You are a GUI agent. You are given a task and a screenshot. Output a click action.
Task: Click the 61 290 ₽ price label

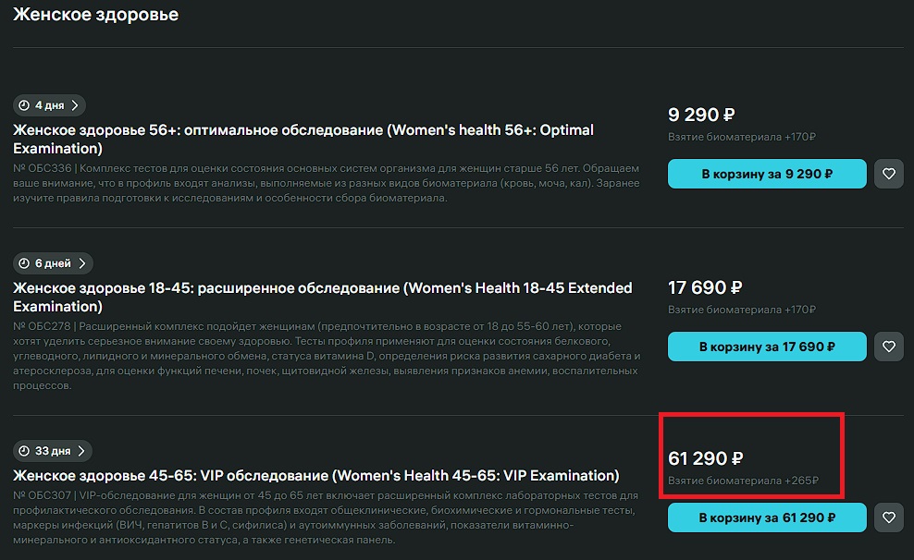706,458
